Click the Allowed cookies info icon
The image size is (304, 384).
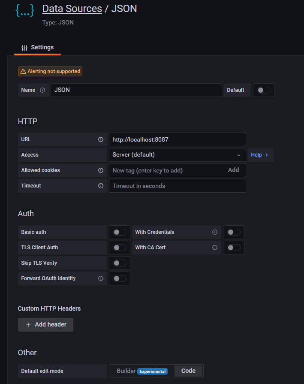101,170
